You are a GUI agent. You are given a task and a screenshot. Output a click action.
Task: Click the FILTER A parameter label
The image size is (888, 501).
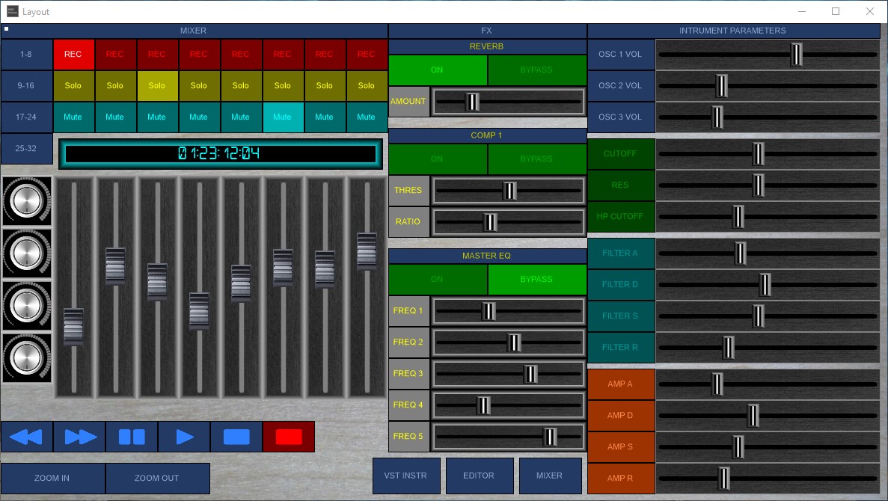(621, 253)
